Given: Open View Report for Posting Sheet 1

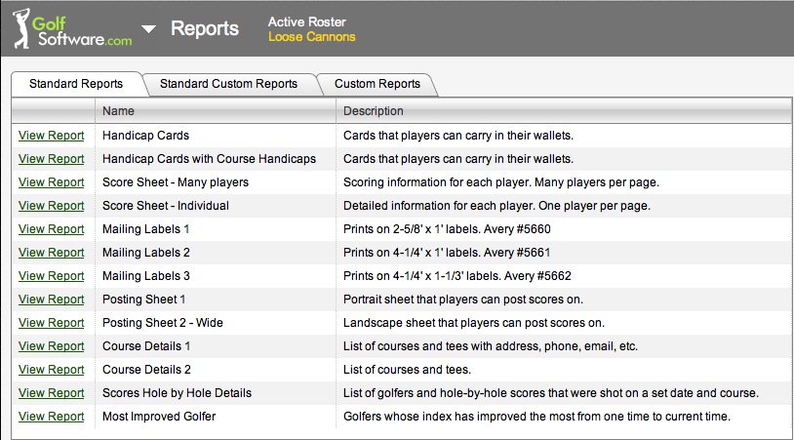Looking at the screenshot, I should click(x=51, y=300).
